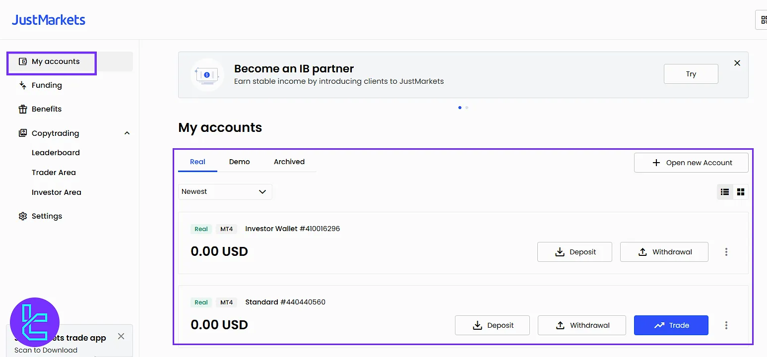Collapse the Copytrading menu chevron

127,133
